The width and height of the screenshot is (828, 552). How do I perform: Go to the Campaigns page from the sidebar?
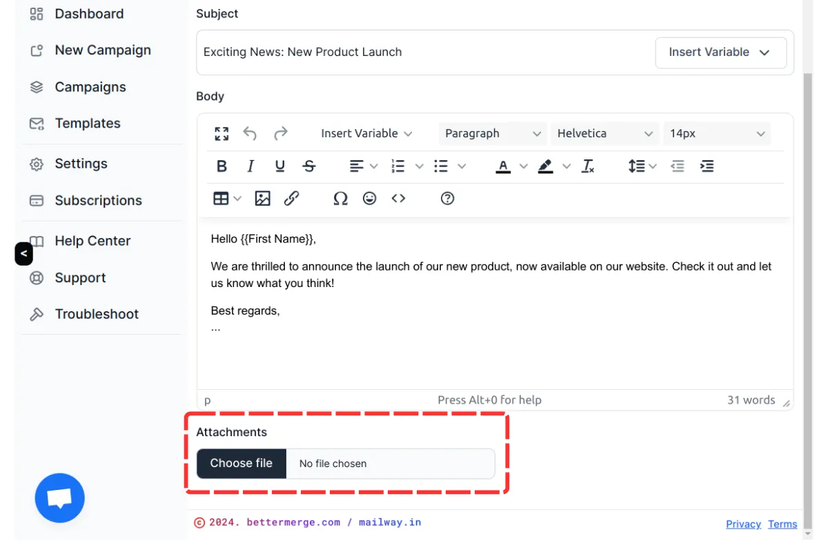(x=90, y=87)
